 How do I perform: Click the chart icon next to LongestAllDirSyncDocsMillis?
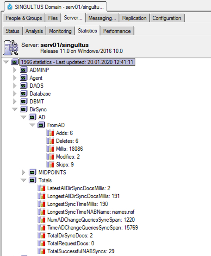[x=42, y=196]
